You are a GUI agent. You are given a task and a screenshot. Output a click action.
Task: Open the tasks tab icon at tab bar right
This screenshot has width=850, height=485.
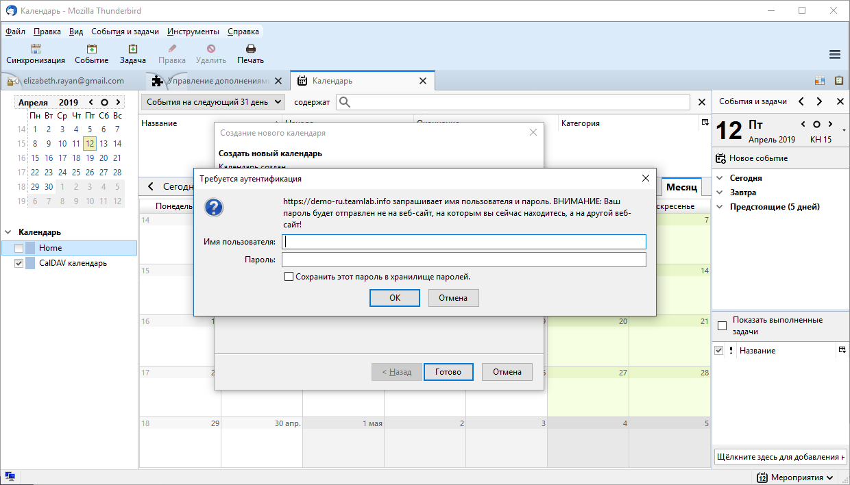tap(838, 81)
